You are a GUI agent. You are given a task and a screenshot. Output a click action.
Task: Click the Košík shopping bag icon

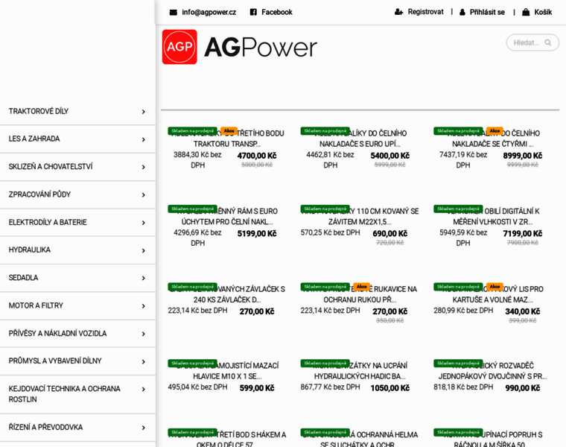526,13
